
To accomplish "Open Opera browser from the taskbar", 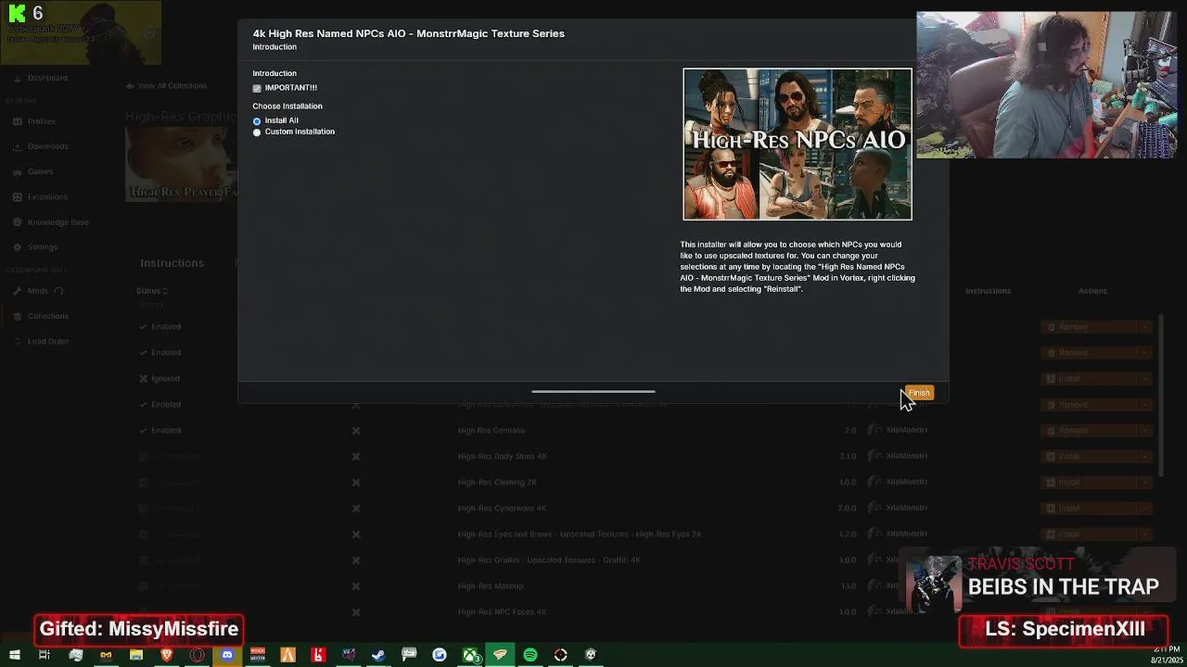I will click(x=197, y=655).
